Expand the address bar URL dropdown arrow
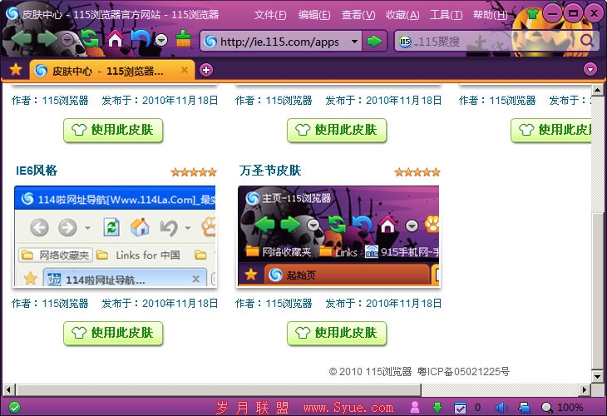Image resolution: width=607 pixels, height=416 pixels. 354,41
